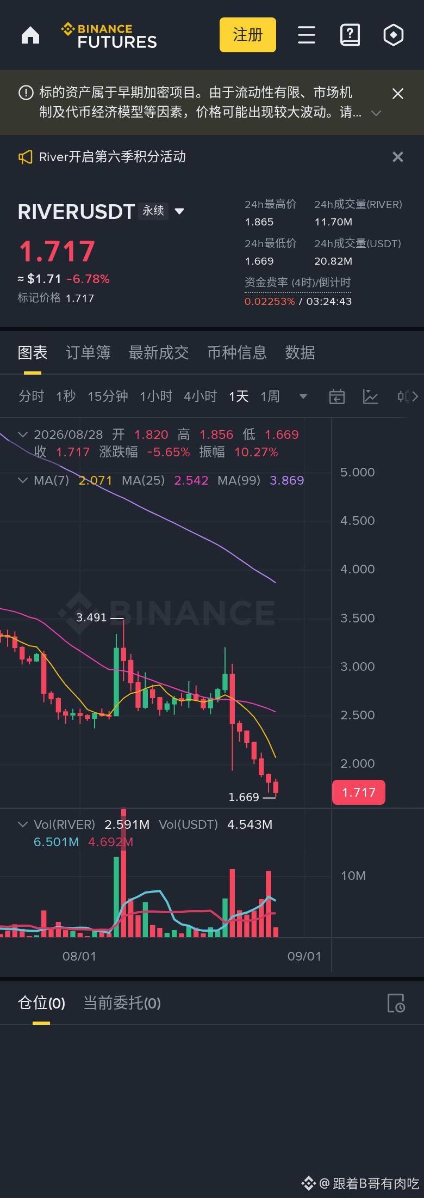Screen dimensions: 424x1198
Task: Click the 10M volume axis label
Action: click(353, 876)
